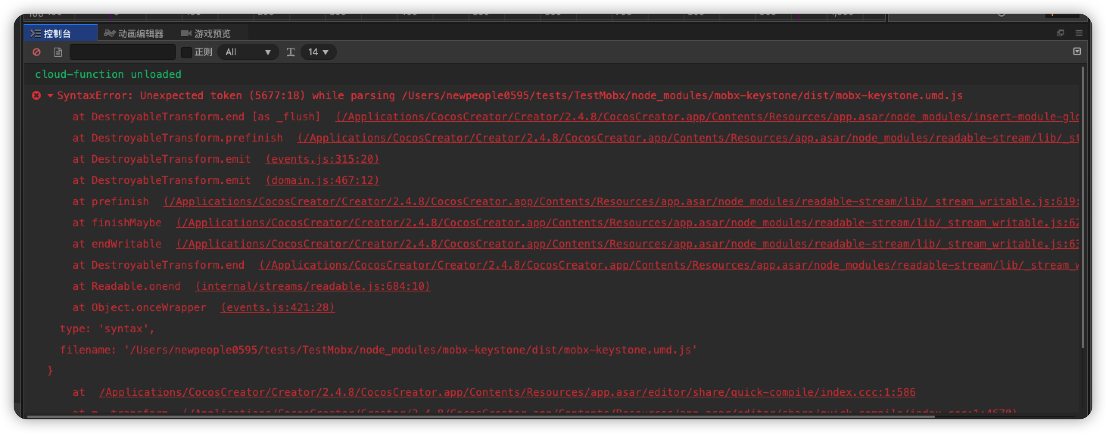The height and width of the screenshot is (433, 1106).
Task: Click inside the console search field
Action: [122, 52]
